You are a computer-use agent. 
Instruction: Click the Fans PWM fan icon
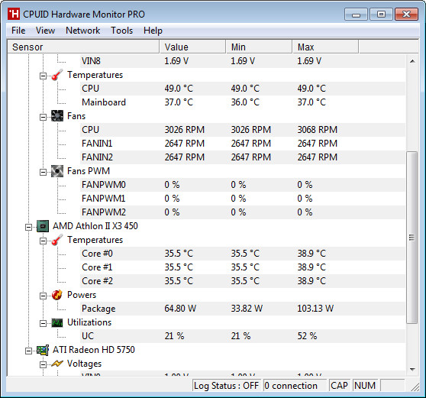[57, 171]
